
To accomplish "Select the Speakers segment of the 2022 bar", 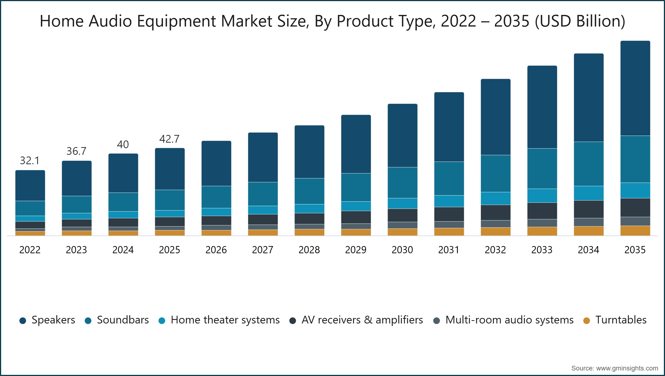I will pos(30,186).
